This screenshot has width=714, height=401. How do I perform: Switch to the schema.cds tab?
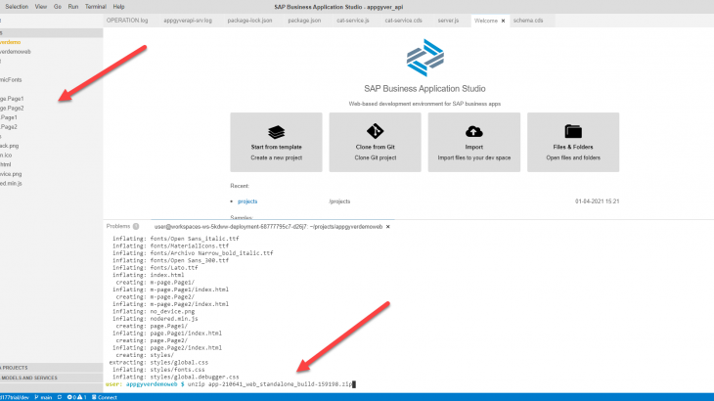click(528, 21)
